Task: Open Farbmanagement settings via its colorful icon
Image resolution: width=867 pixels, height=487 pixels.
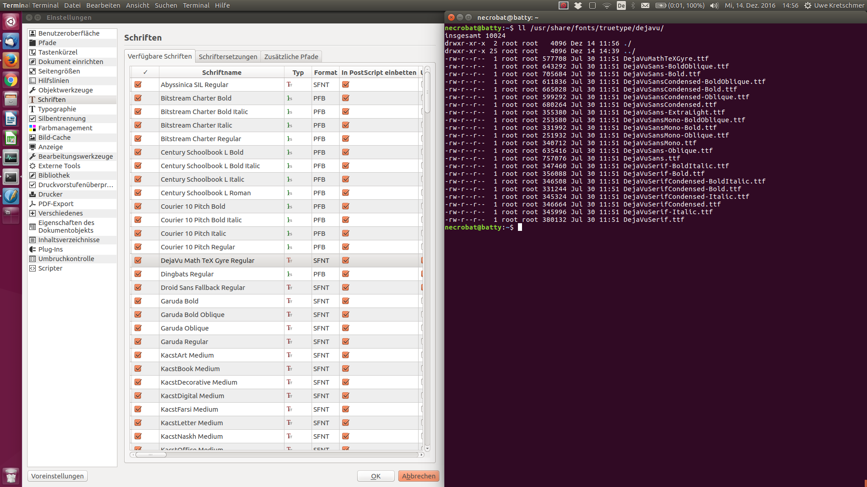Action: (x=33, y=128)
